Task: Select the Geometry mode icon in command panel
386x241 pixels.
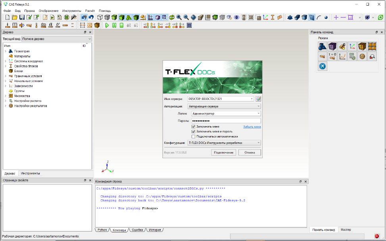Action: point(323,46)
